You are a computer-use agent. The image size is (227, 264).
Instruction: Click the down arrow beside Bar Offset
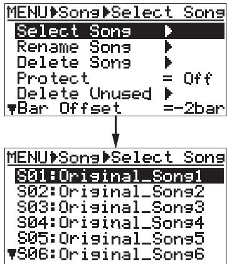tap(12, 110)
